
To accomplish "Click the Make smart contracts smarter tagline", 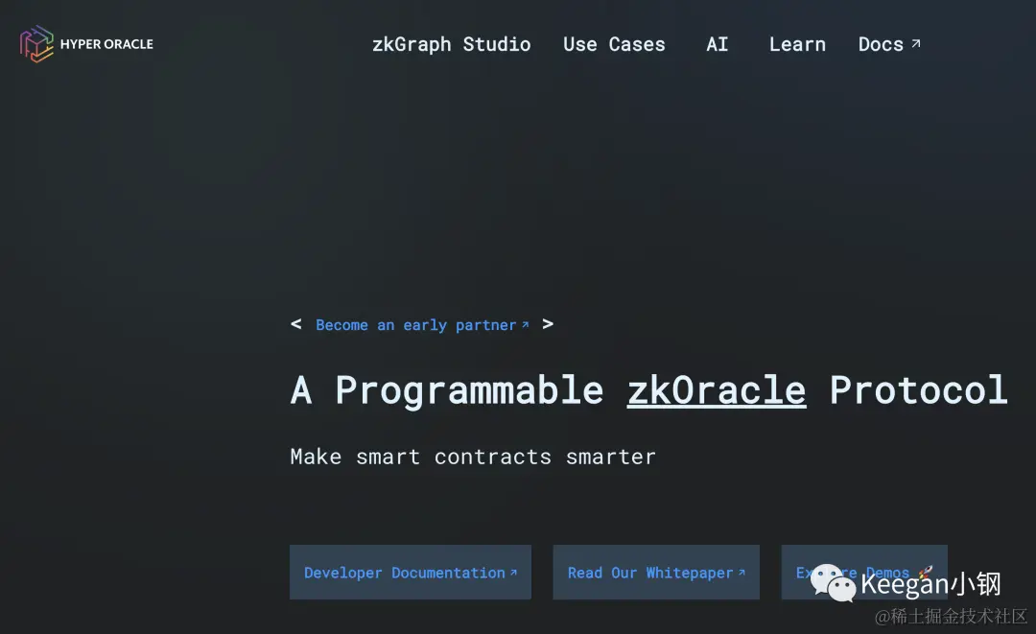I will pyautogui.click(x=473, y=457).
